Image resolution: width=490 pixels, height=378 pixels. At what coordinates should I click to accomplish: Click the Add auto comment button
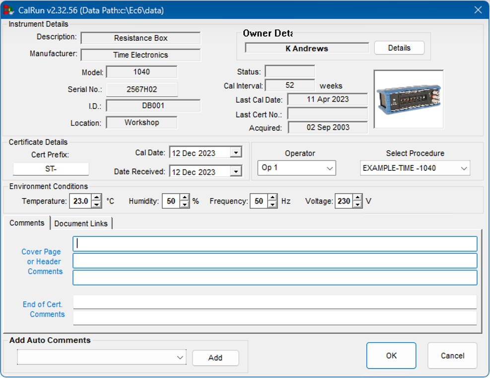(215, 358)
